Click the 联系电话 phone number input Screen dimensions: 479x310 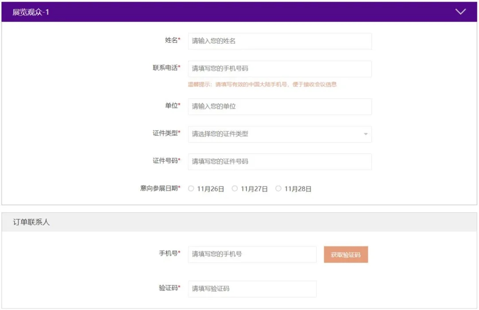point(279,69)
